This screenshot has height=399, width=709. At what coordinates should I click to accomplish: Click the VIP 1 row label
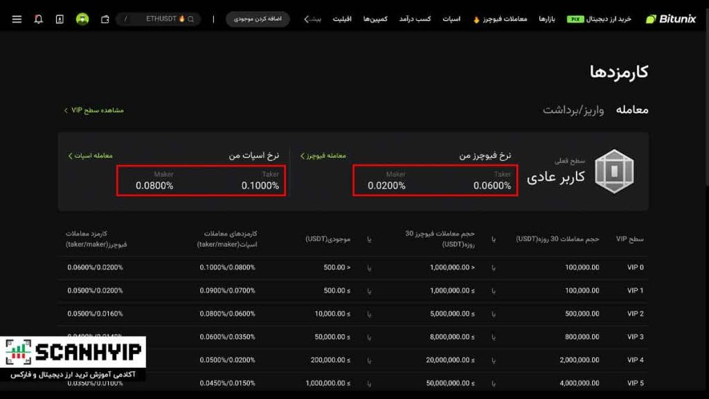point(636,290)
